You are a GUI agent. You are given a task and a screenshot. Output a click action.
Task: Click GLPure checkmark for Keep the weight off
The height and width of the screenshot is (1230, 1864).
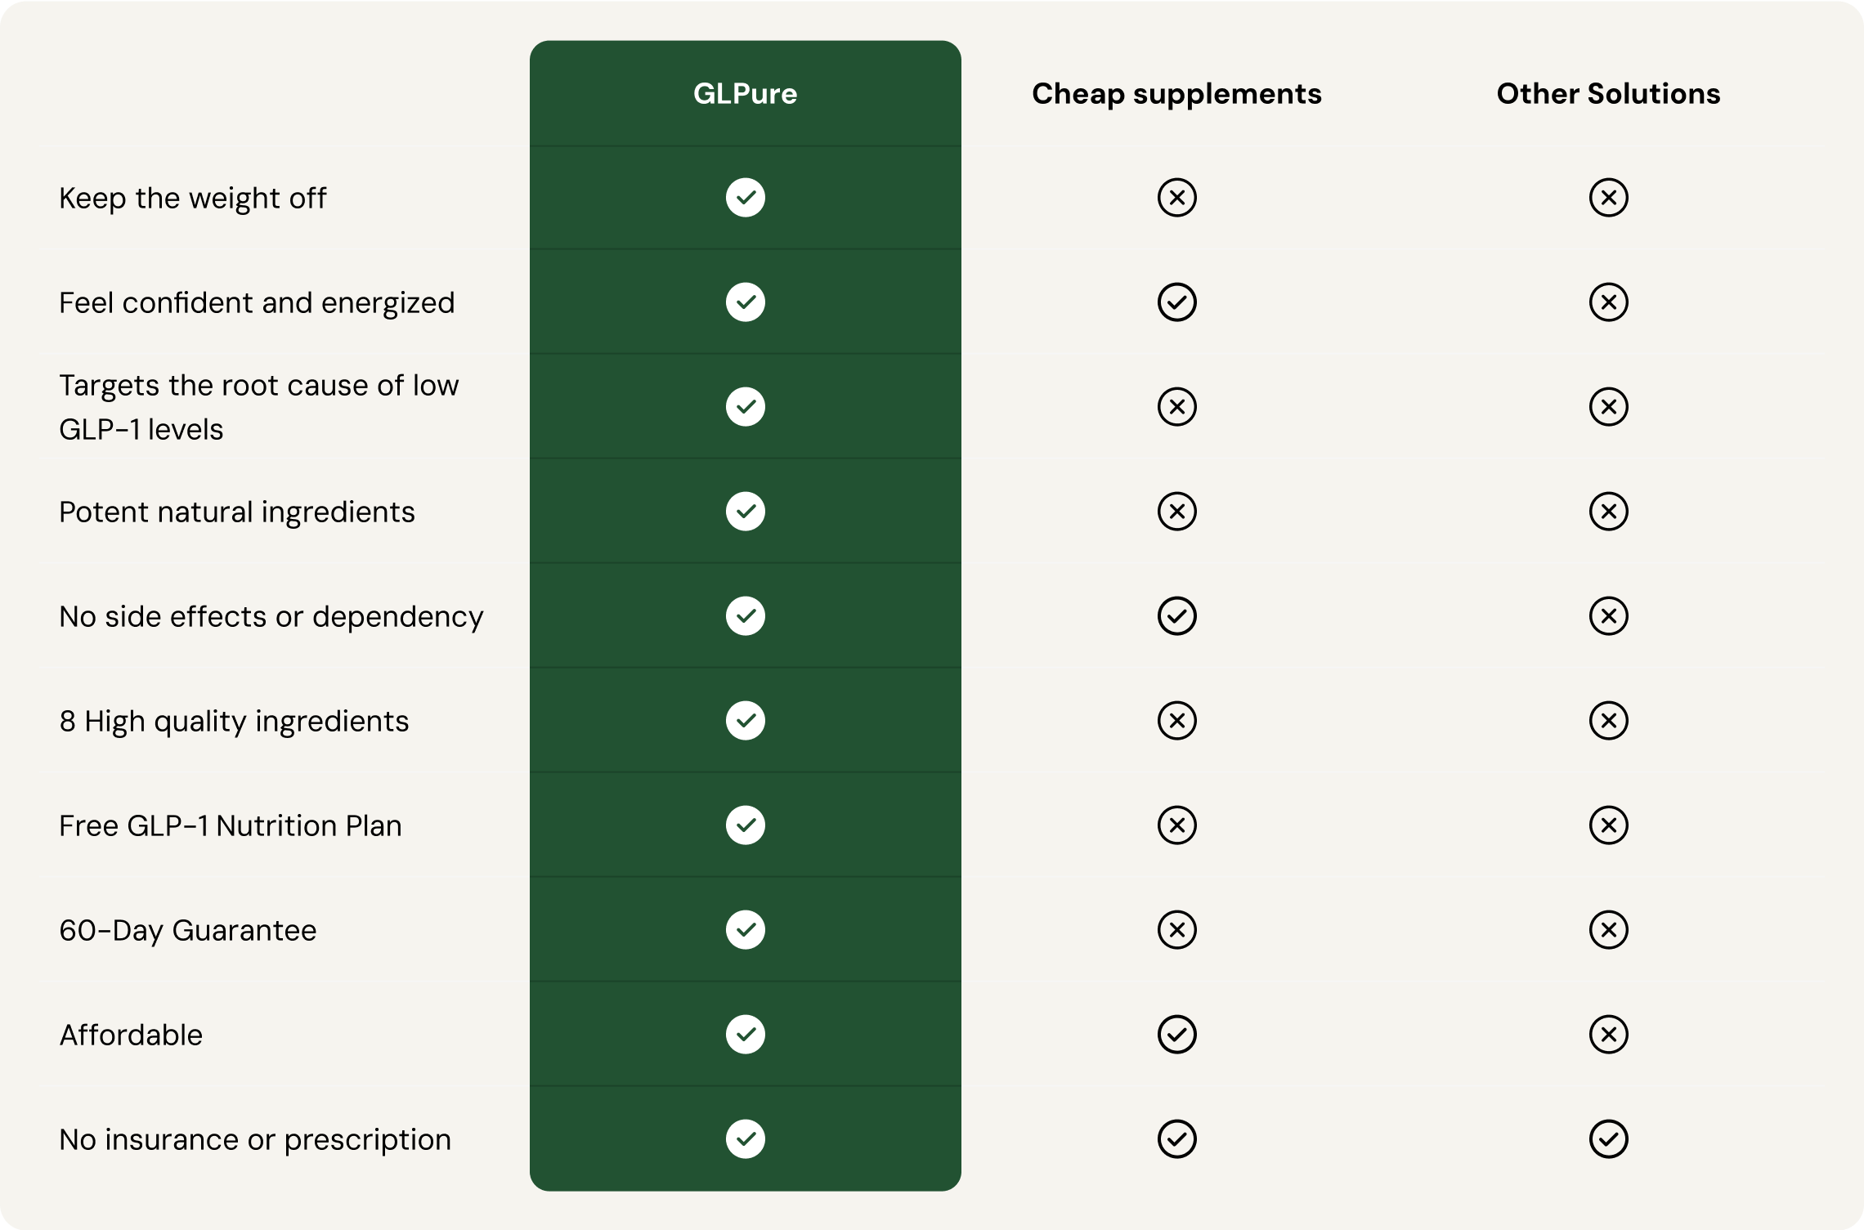pyautogui.click(x=745, y=198)
